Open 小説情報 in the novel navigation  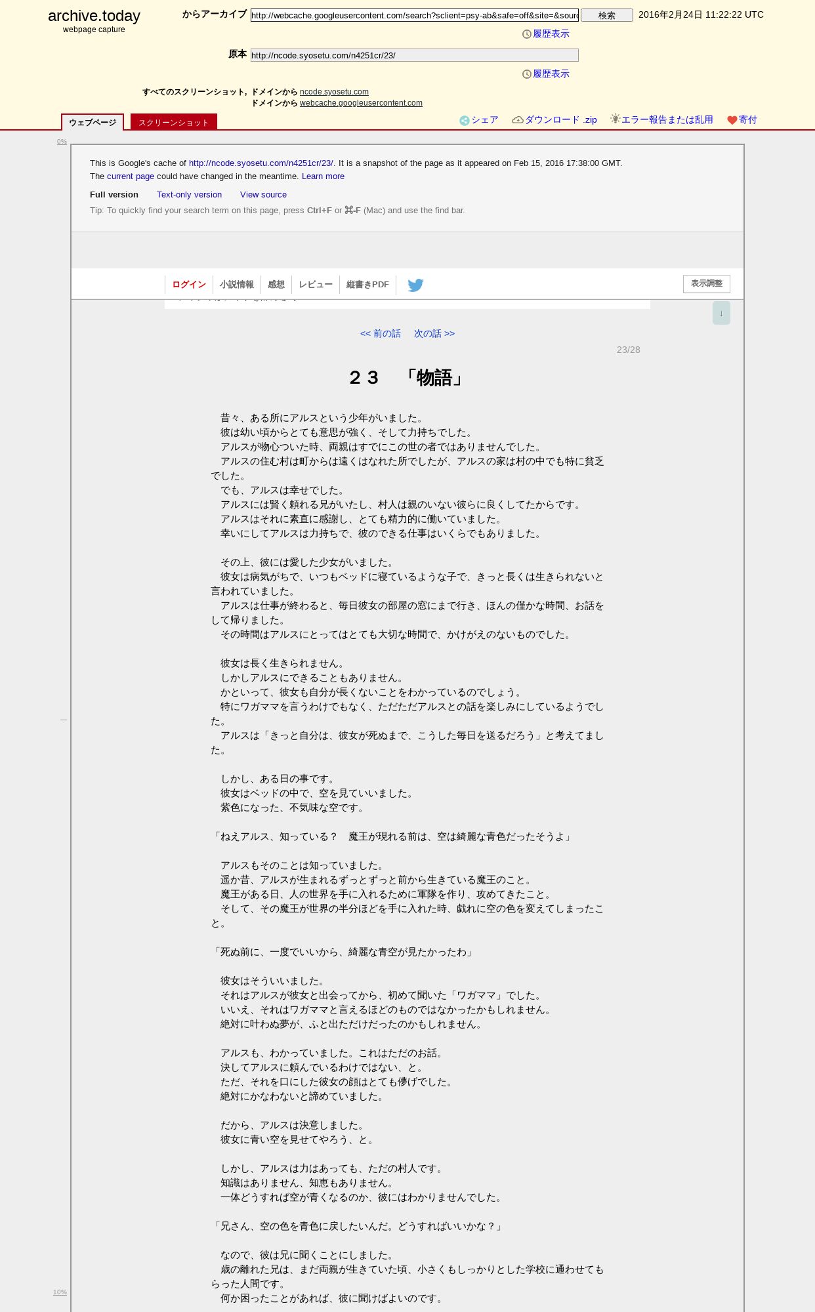pyautogui.click(x=237, y=285)
